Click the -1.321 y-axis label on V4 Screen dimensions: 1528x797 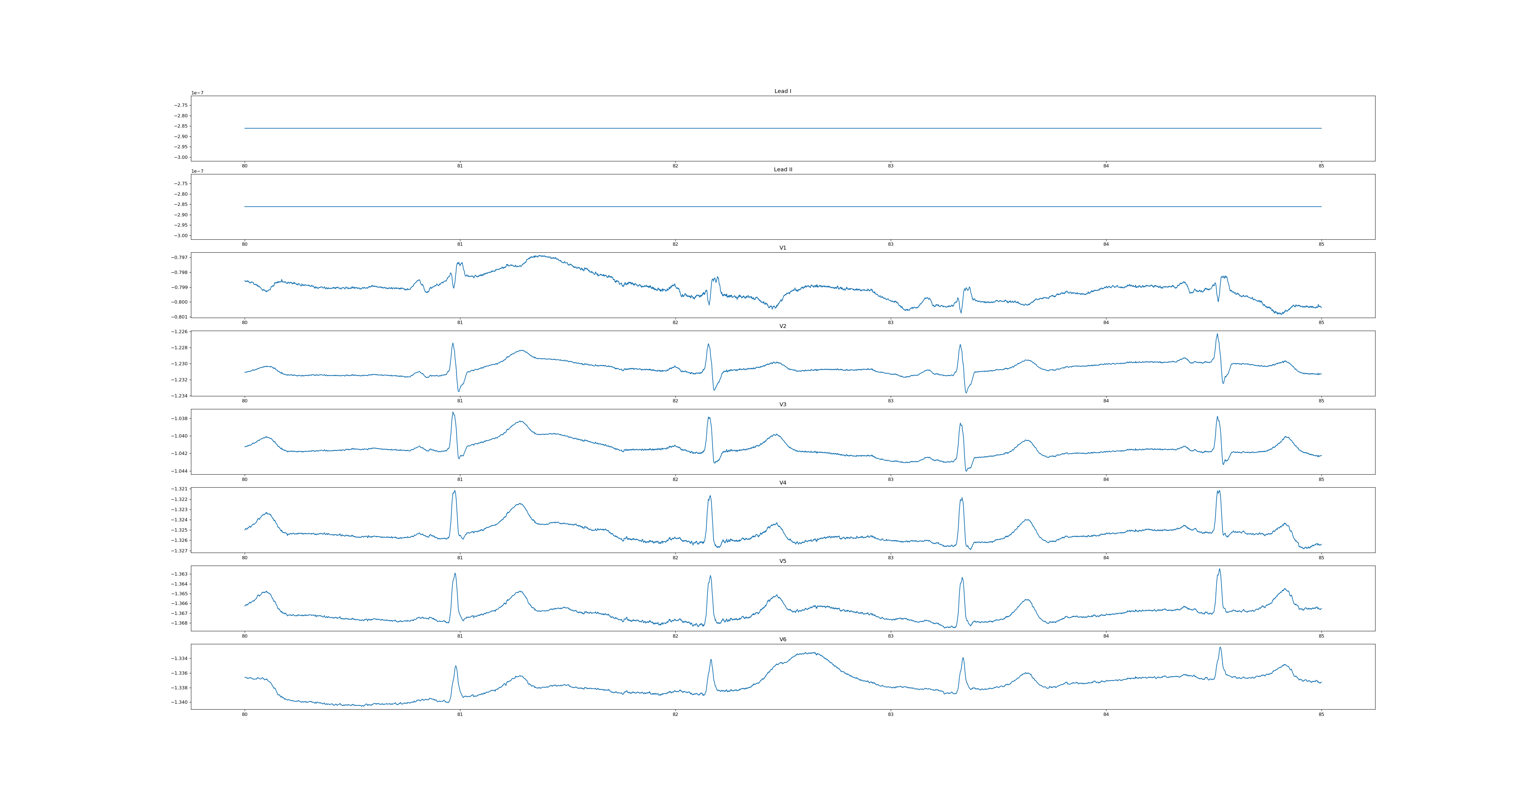tap(180, 489)
